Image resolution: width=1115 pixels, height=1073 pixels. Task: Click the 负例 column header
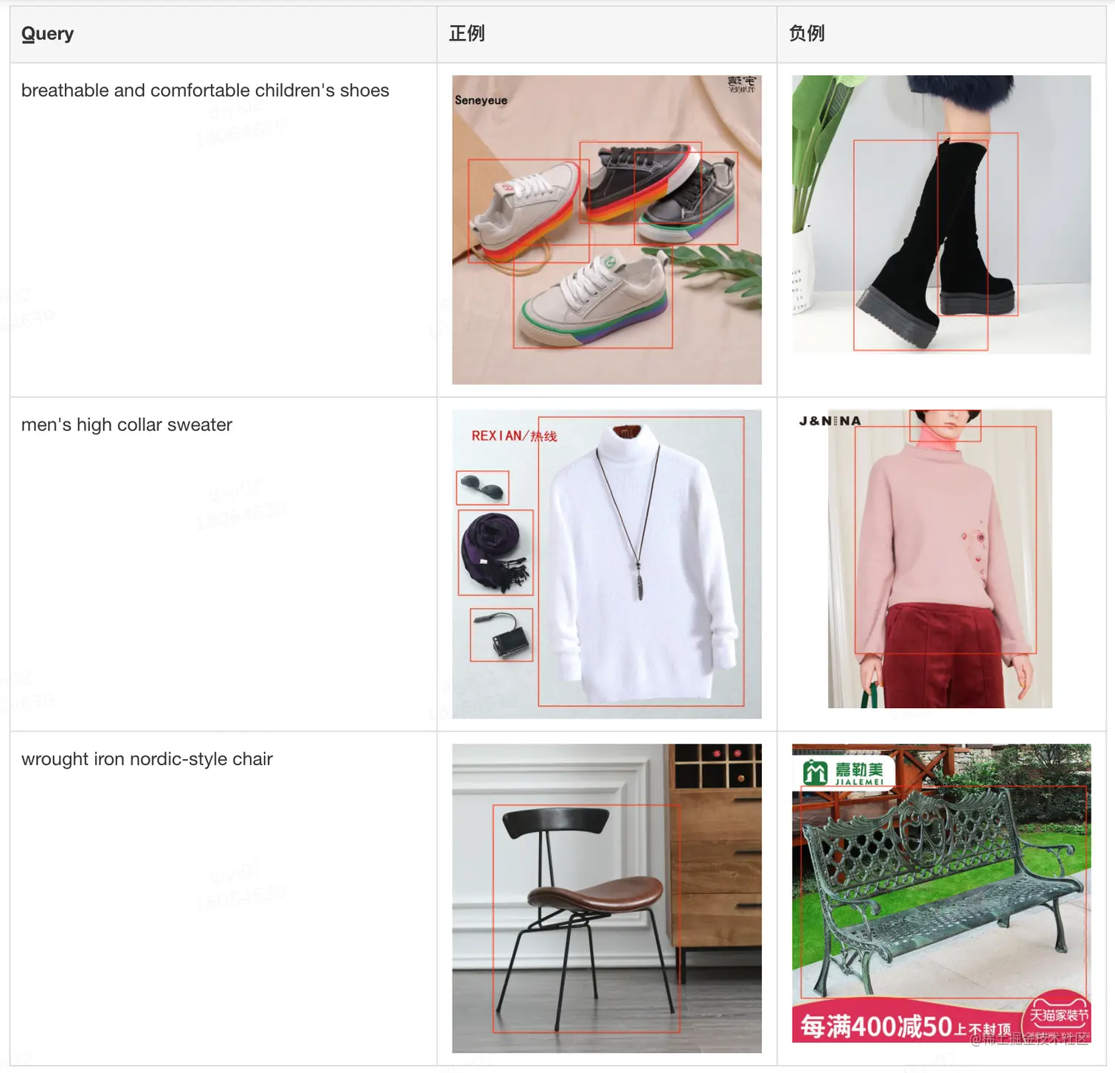(x=806, y=33)
